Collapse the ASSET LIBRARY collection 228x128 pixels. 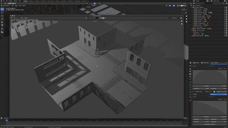(192, 7)
